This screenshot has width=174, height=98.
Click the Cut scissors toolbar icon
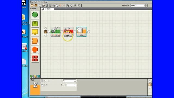pyautogui.click(x=50, y=5)
